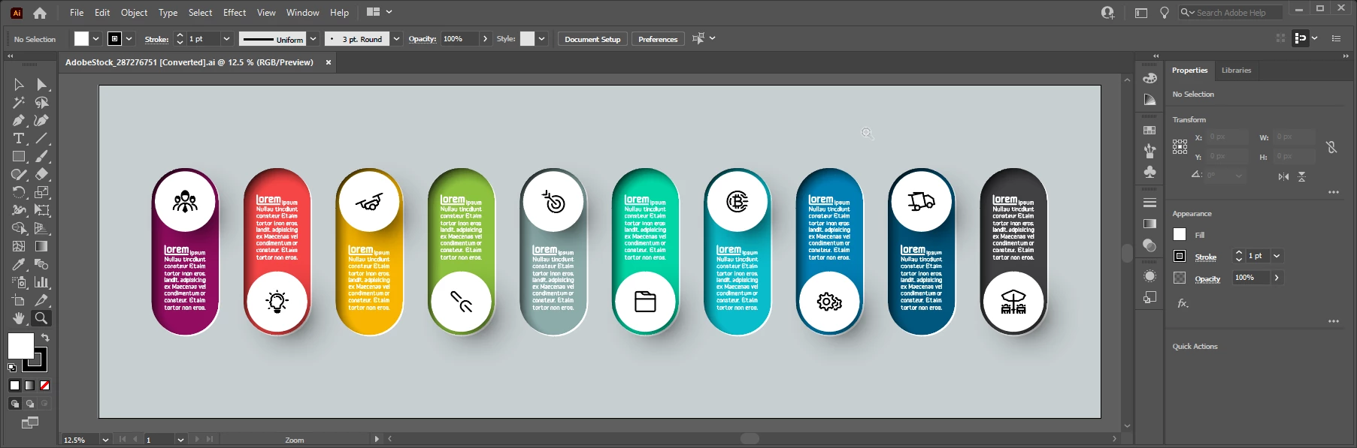Enable Draw Behind mode
The width and height of the screenshot is (1357, 448).
(x=30, y=404)
